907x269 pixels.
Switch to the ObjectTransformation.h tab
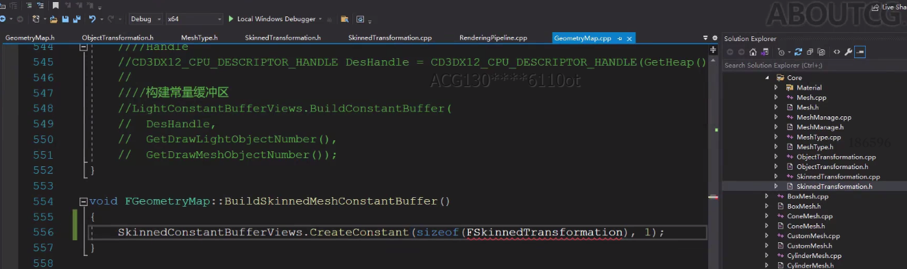coord(117,38)
